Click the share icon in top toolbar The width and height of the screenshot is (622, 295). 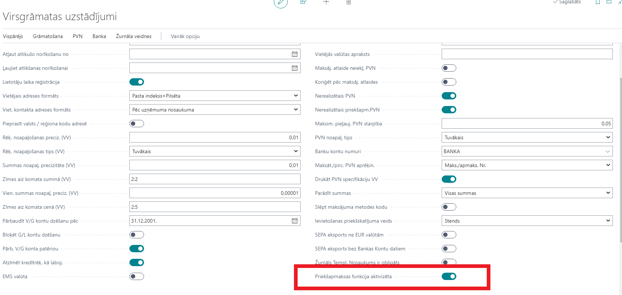tap(303, 2)
